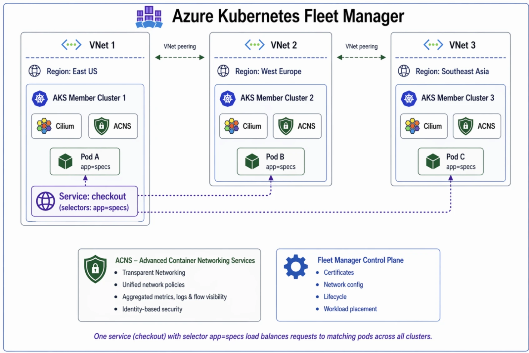The width and height of the screenshot is (529, 353).
Task: Click the Transparent Networking bullet
Action: pyautogui.click(x=153, y=273)
